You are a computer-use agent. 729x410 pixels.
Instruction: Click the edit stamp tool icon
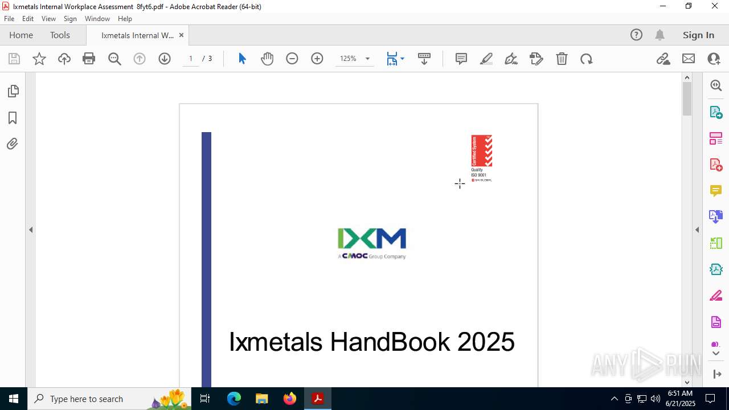(536, 59)
